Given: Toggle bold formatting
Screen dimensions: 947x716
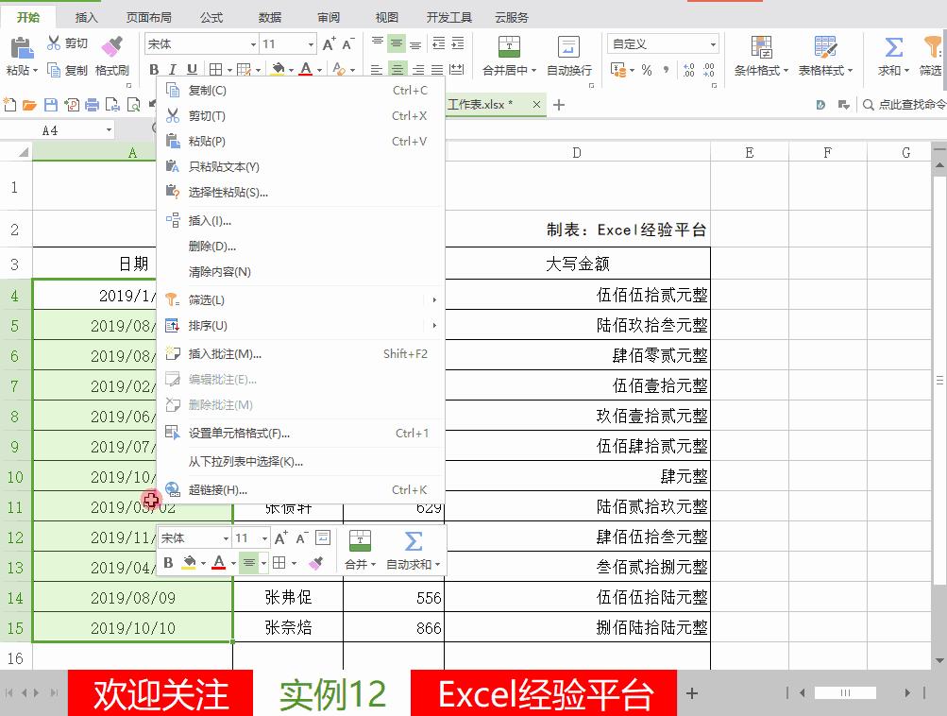Looking at the screenshot, I should pyautogui.click(x=154, y=69).
